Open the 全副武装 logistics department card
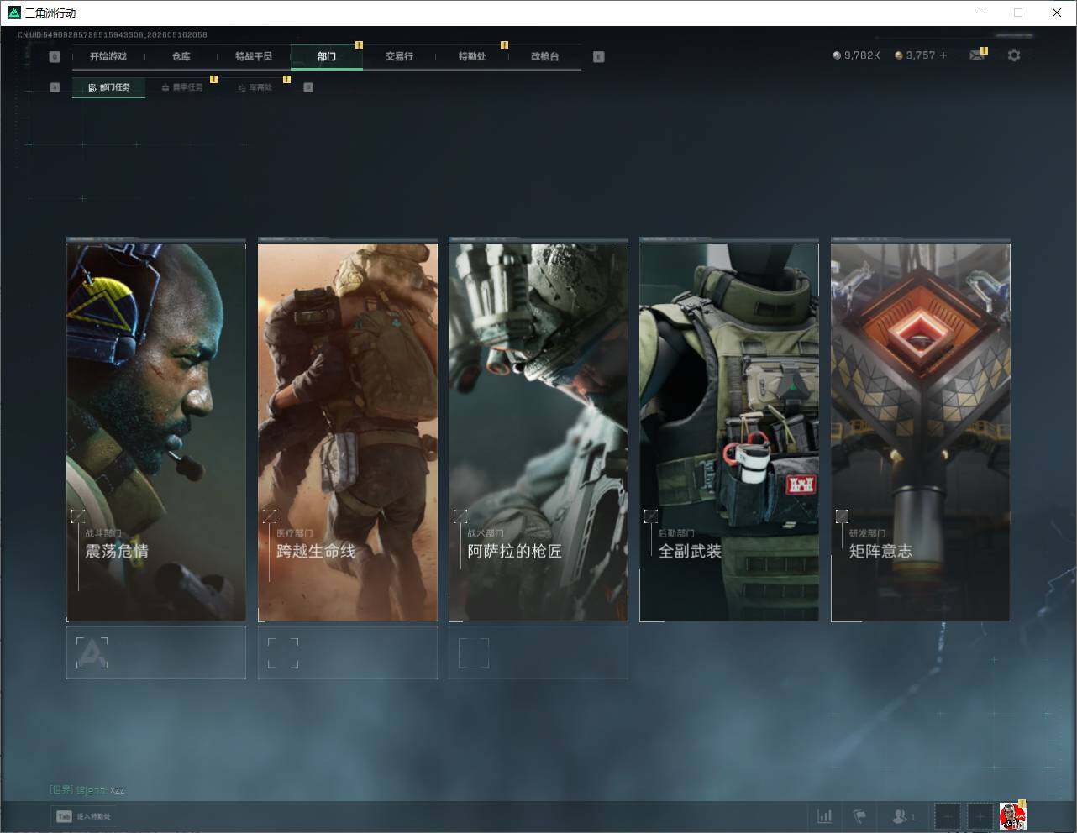Screen dimensions: 1077x833 coord(729,432)
